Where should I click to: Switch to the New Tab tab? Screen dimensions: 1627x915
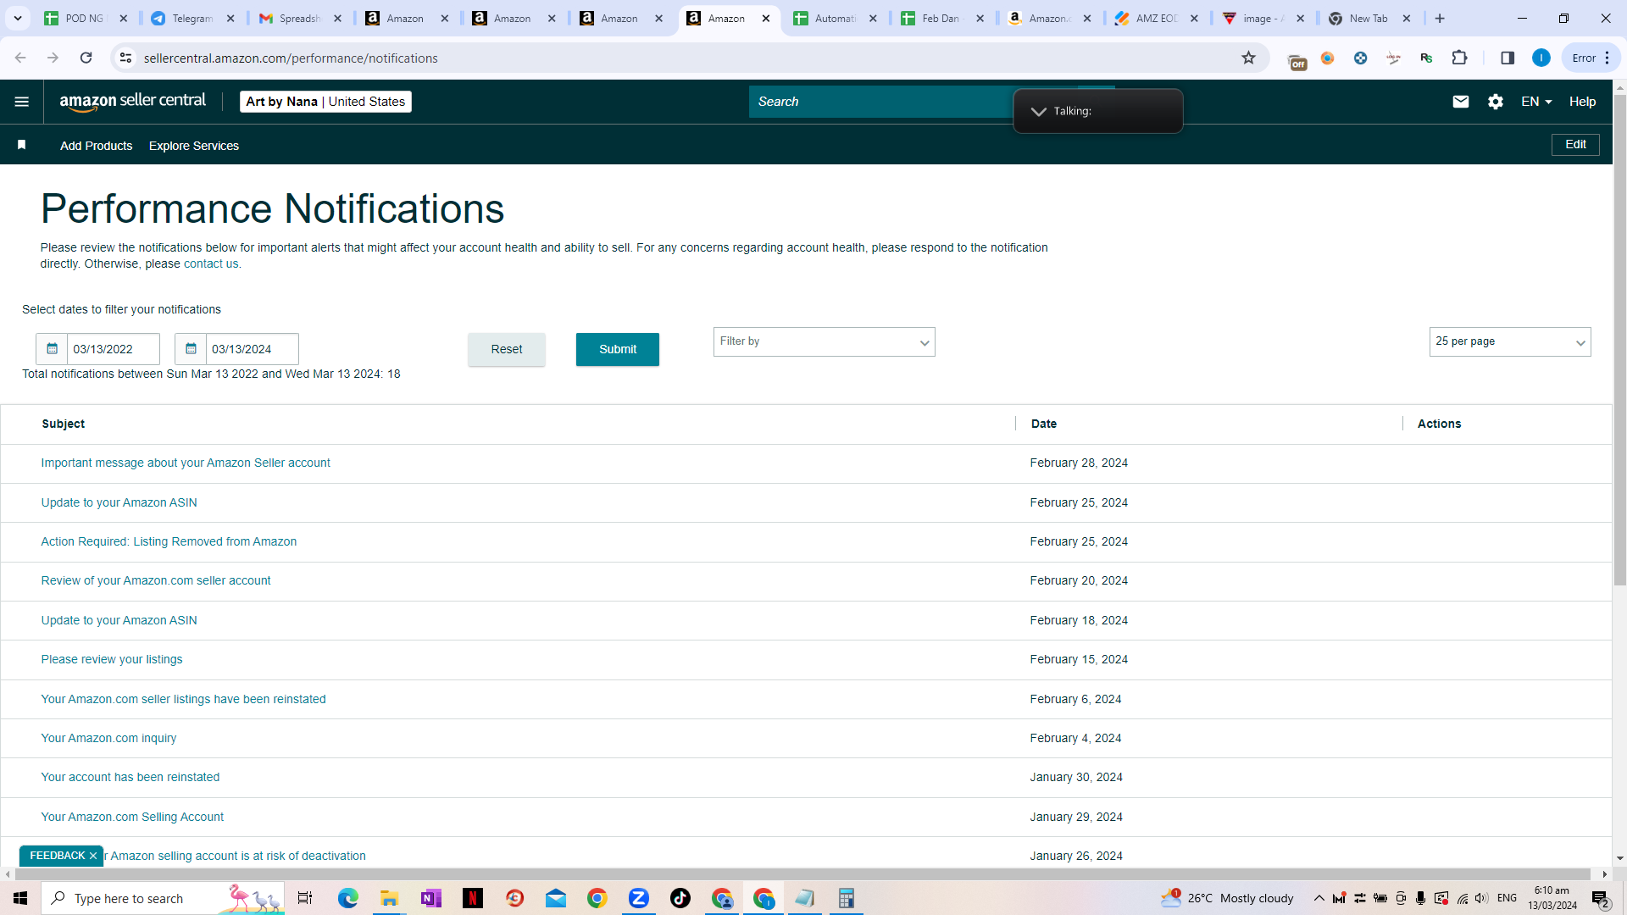pos(1371,18)
